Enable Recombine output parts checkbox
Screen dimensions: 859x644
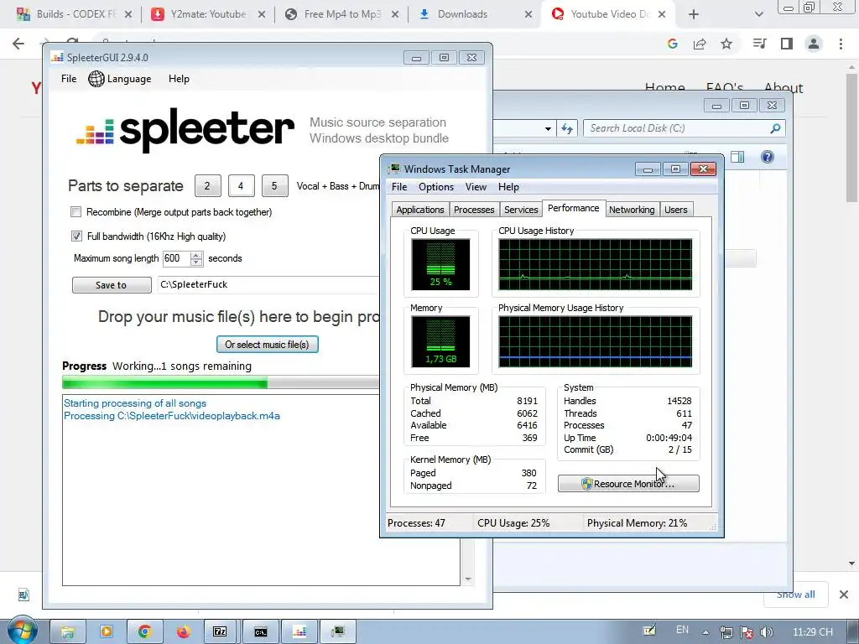(76, 212)
